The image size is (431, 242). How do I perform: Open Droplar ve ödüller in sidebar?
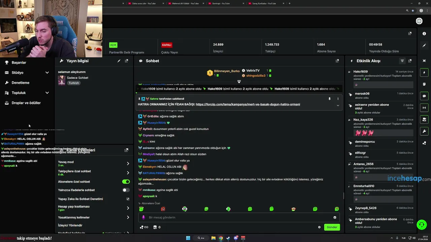[x=26, y=103]
